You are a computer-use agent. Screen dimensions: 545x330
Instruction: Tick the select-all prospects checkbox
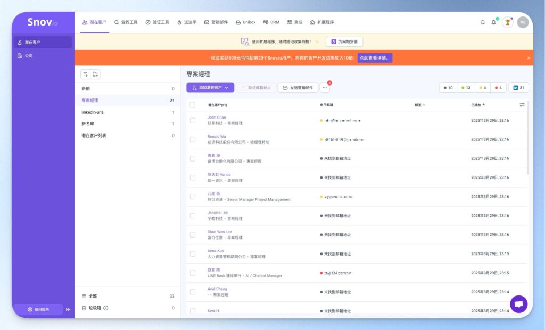tap(192, 105)
